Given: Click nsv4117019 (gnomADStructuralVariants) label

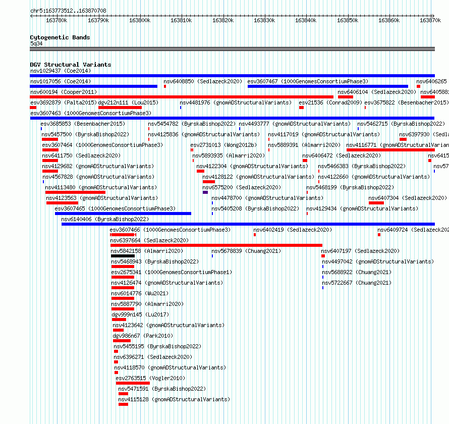Looking at the screenshot, I should tap(324, 134).
